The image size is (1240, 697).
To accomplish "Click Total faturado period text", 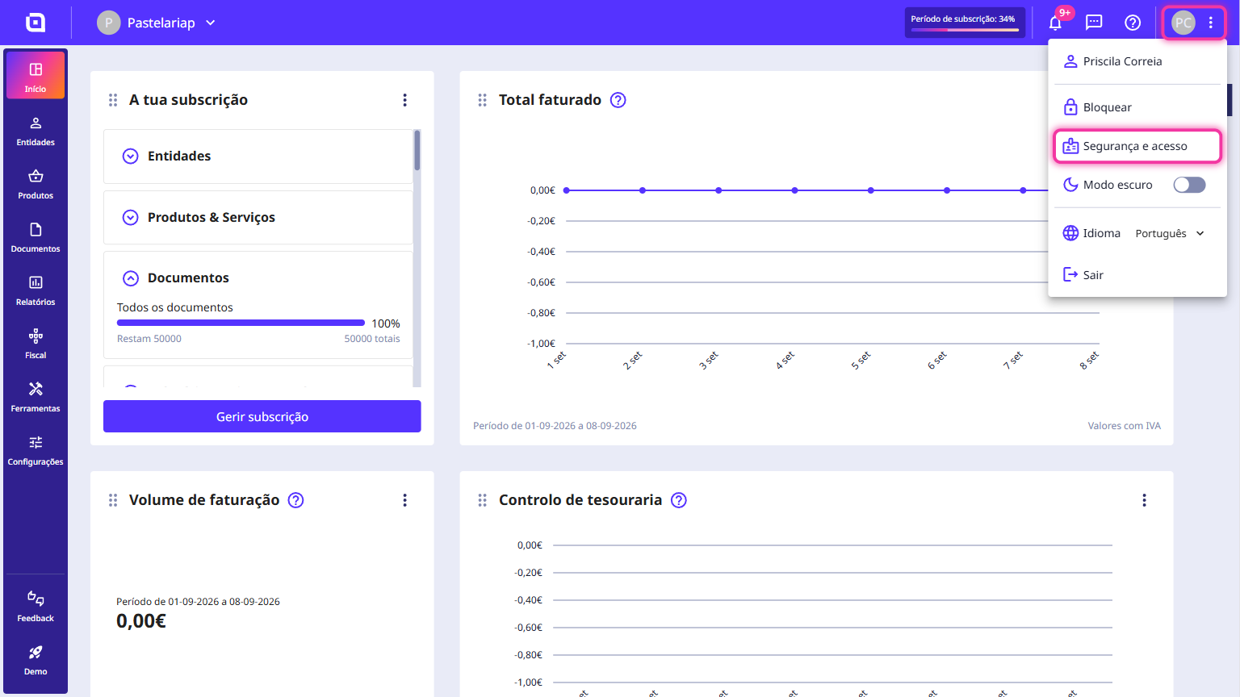I will (555, 426).
